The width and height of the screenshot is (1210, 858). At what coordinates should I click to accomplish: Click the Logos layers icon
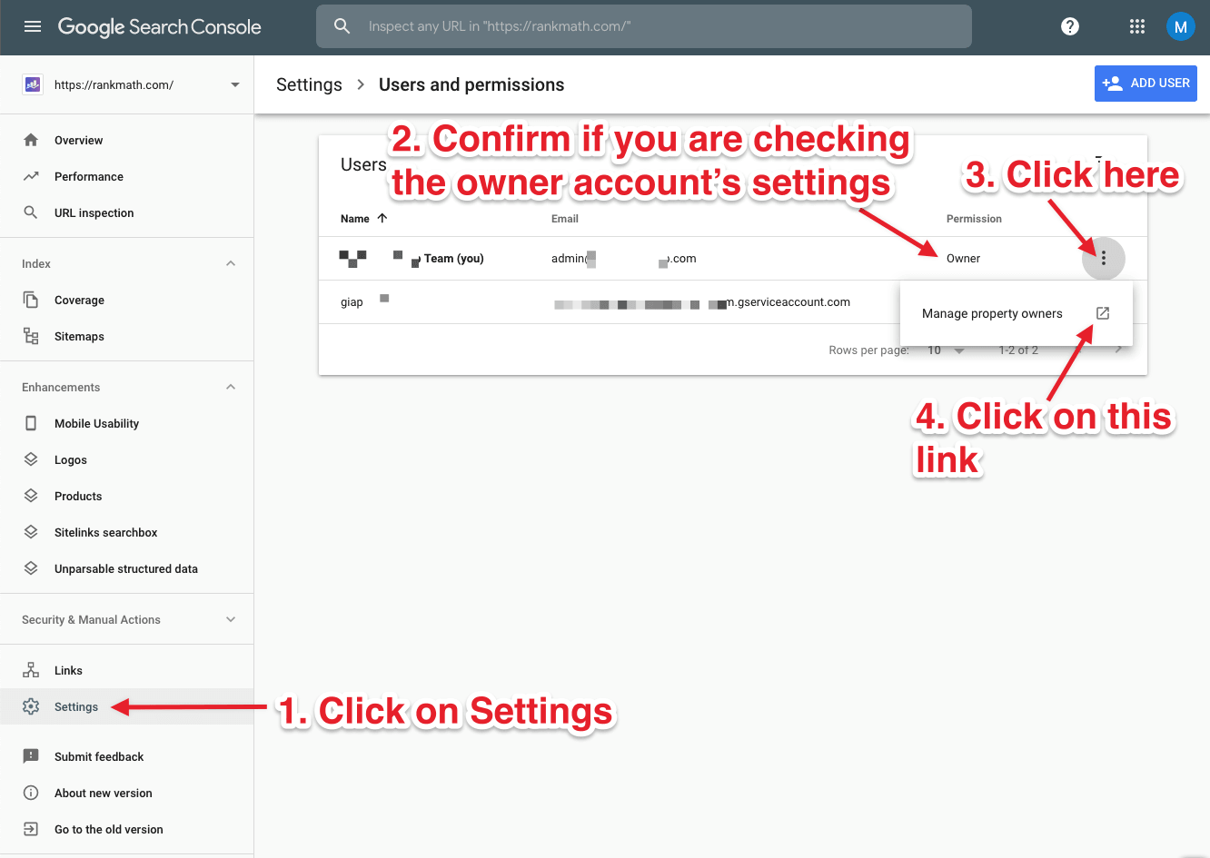31,459
